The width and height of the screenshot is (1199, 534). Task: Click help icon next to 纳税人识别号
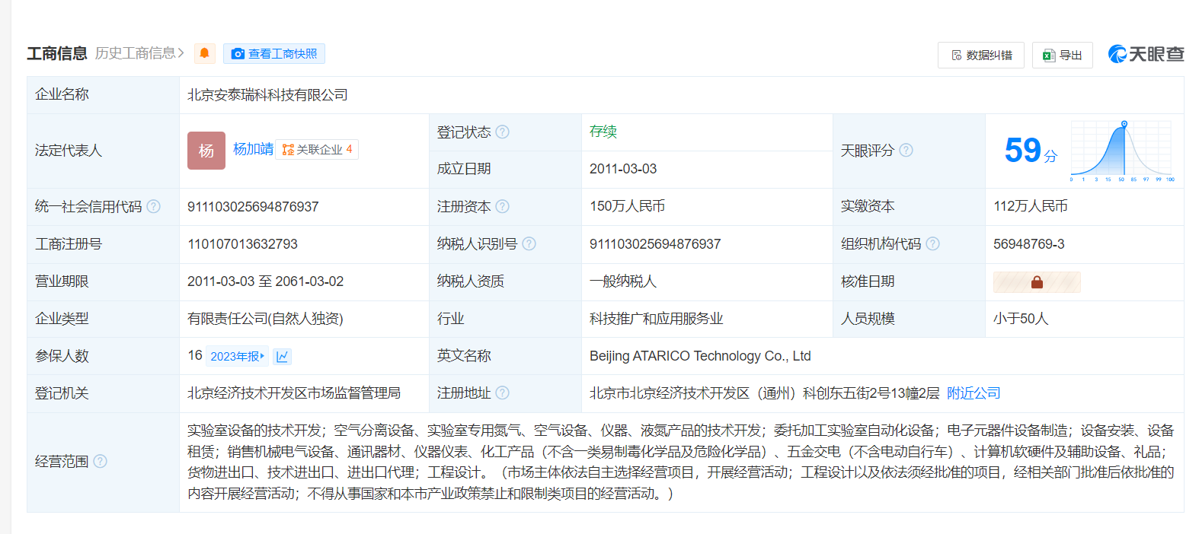point(529,243)
